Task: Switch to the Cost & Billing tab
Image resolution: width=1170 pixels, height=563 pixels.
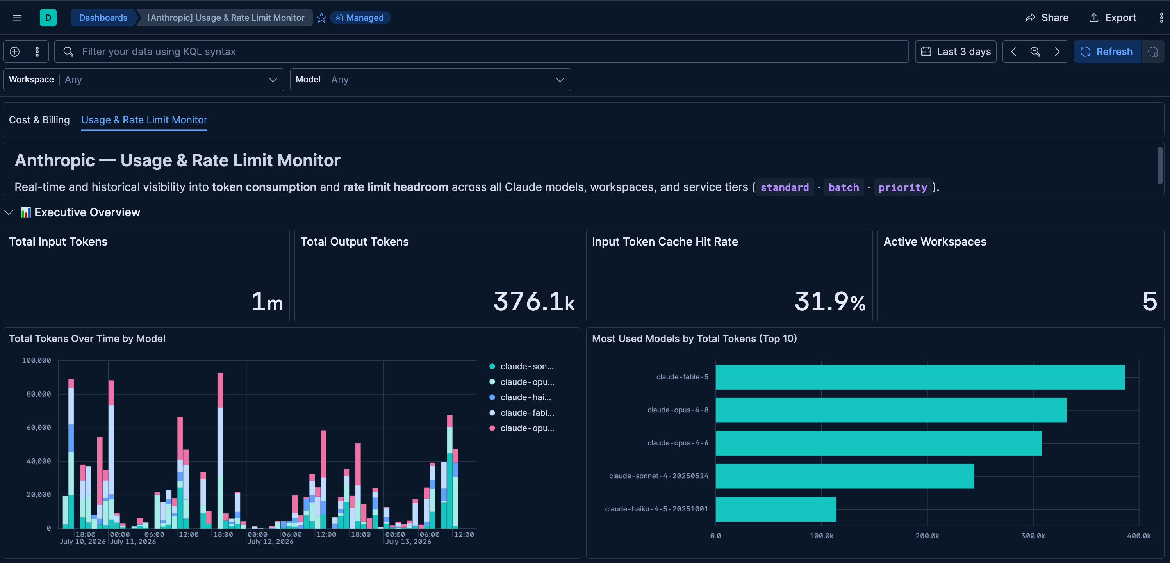Action: (39, 120)
